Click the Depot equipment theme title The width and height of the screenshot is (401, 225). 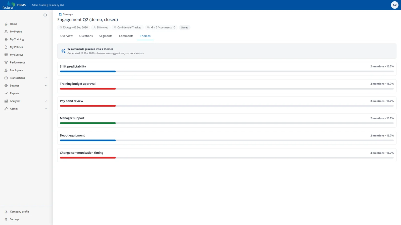(72, 135)
